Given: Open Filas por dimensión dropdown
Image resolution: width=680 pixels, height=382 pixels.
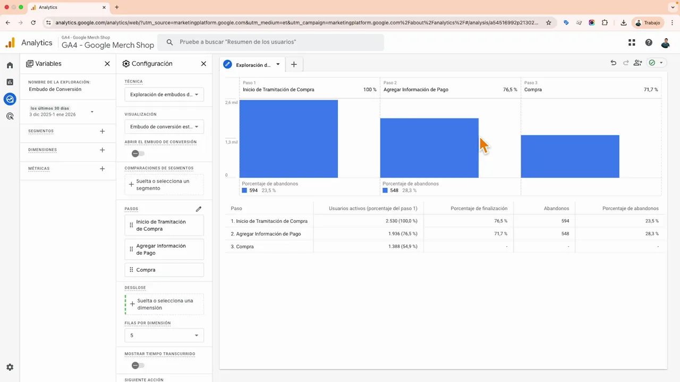Looking at the screenshot, I should (x=164, y=335).
